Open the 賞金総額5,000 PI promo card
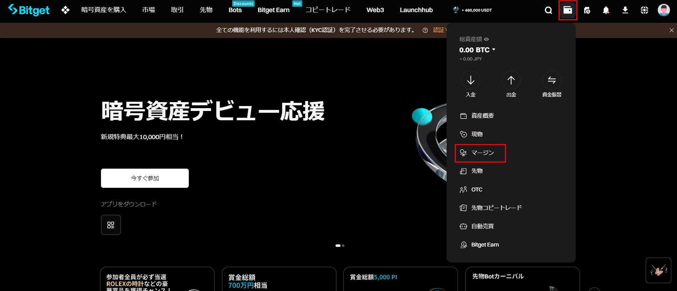Viewport: 677px width, 291px height. pyautogui.click(x=401, y=279)
